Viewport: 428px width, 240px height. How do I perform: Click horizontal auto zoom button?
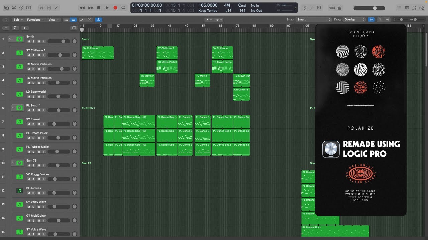pos(388,20)
